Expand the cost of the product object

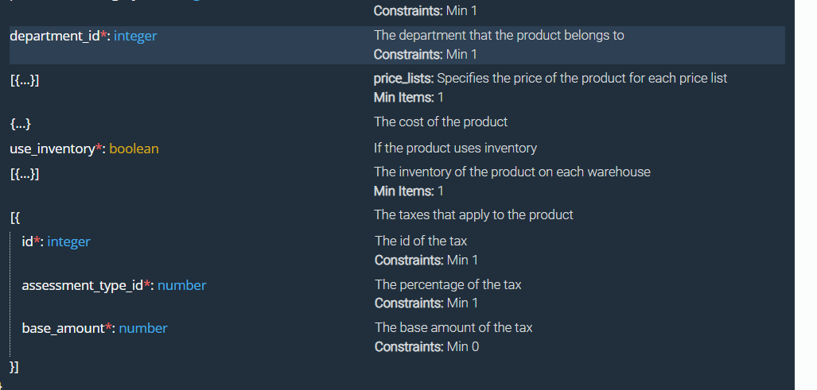click(21, 124)
